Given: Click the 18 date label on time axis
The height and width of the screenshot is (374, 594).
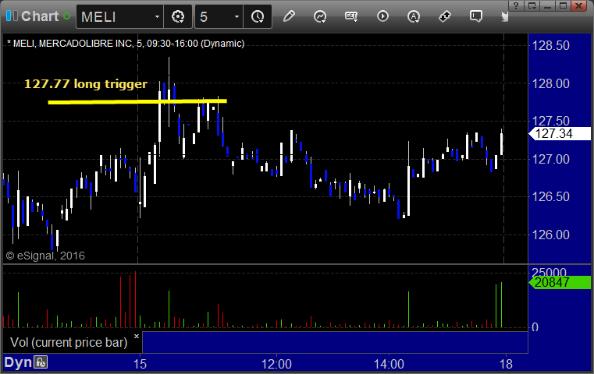Looking at the screenshot, I should pyautogui.click(x=506, y=364).
